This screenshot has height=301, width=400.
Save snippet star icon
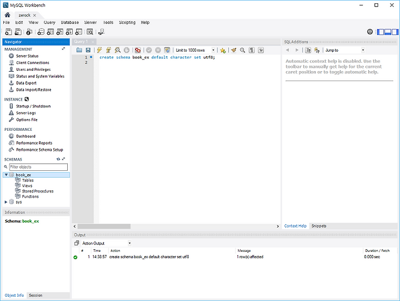coord(223,50)
